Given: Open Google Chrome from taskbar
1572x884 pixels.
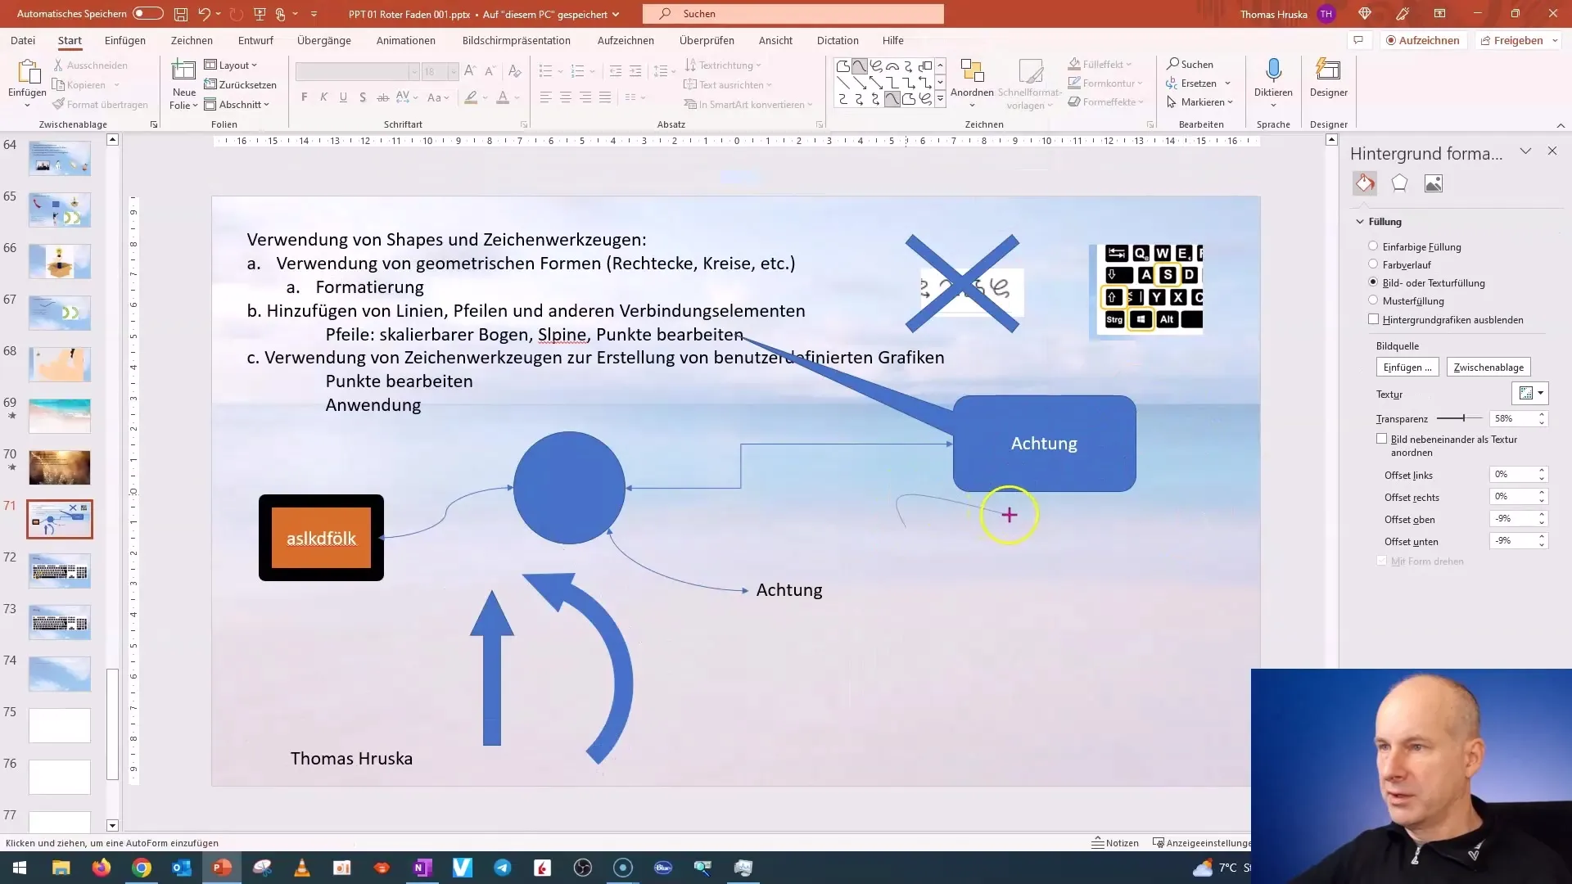Looking at the screenshot, I should coord(142,868).
